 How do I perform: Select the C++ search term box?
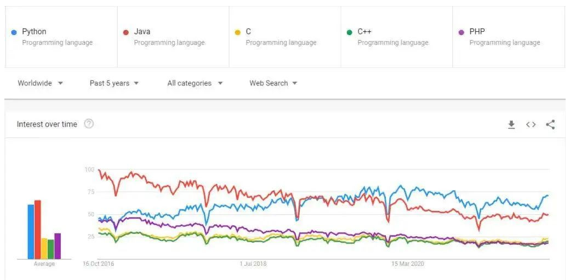(x=397, y=37)
